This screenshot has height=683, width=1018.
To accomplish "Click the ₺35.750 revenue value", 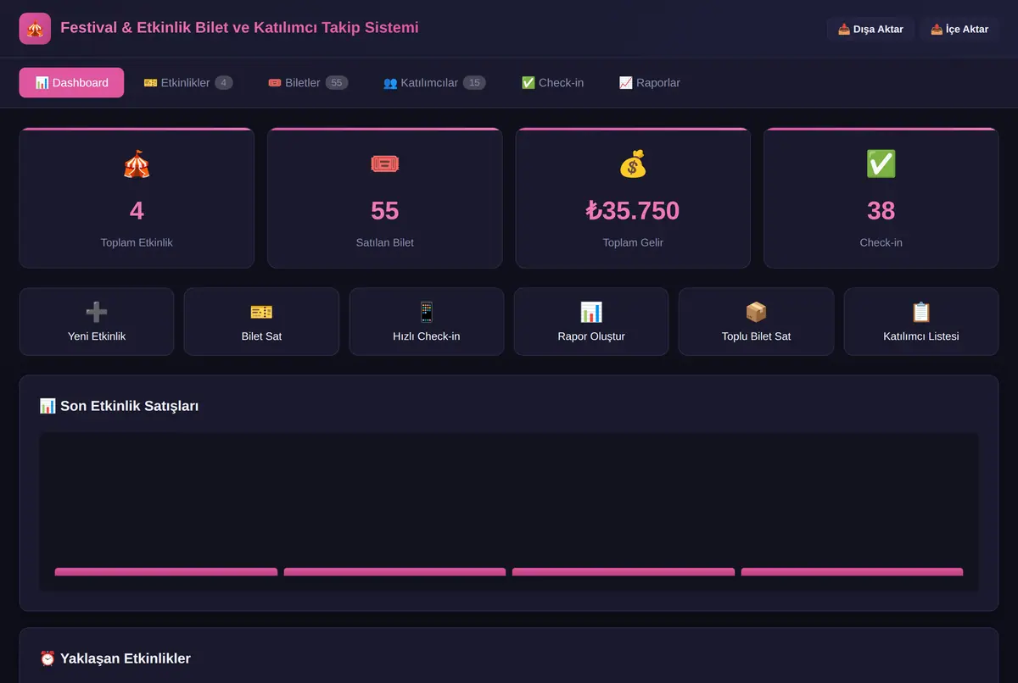I will click(x=633, y=210).
